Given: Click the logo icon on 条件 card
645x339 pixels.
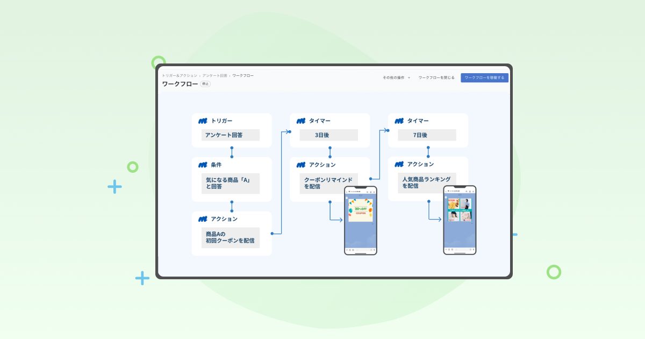Looking at the screenshot, I should (203, 165).
